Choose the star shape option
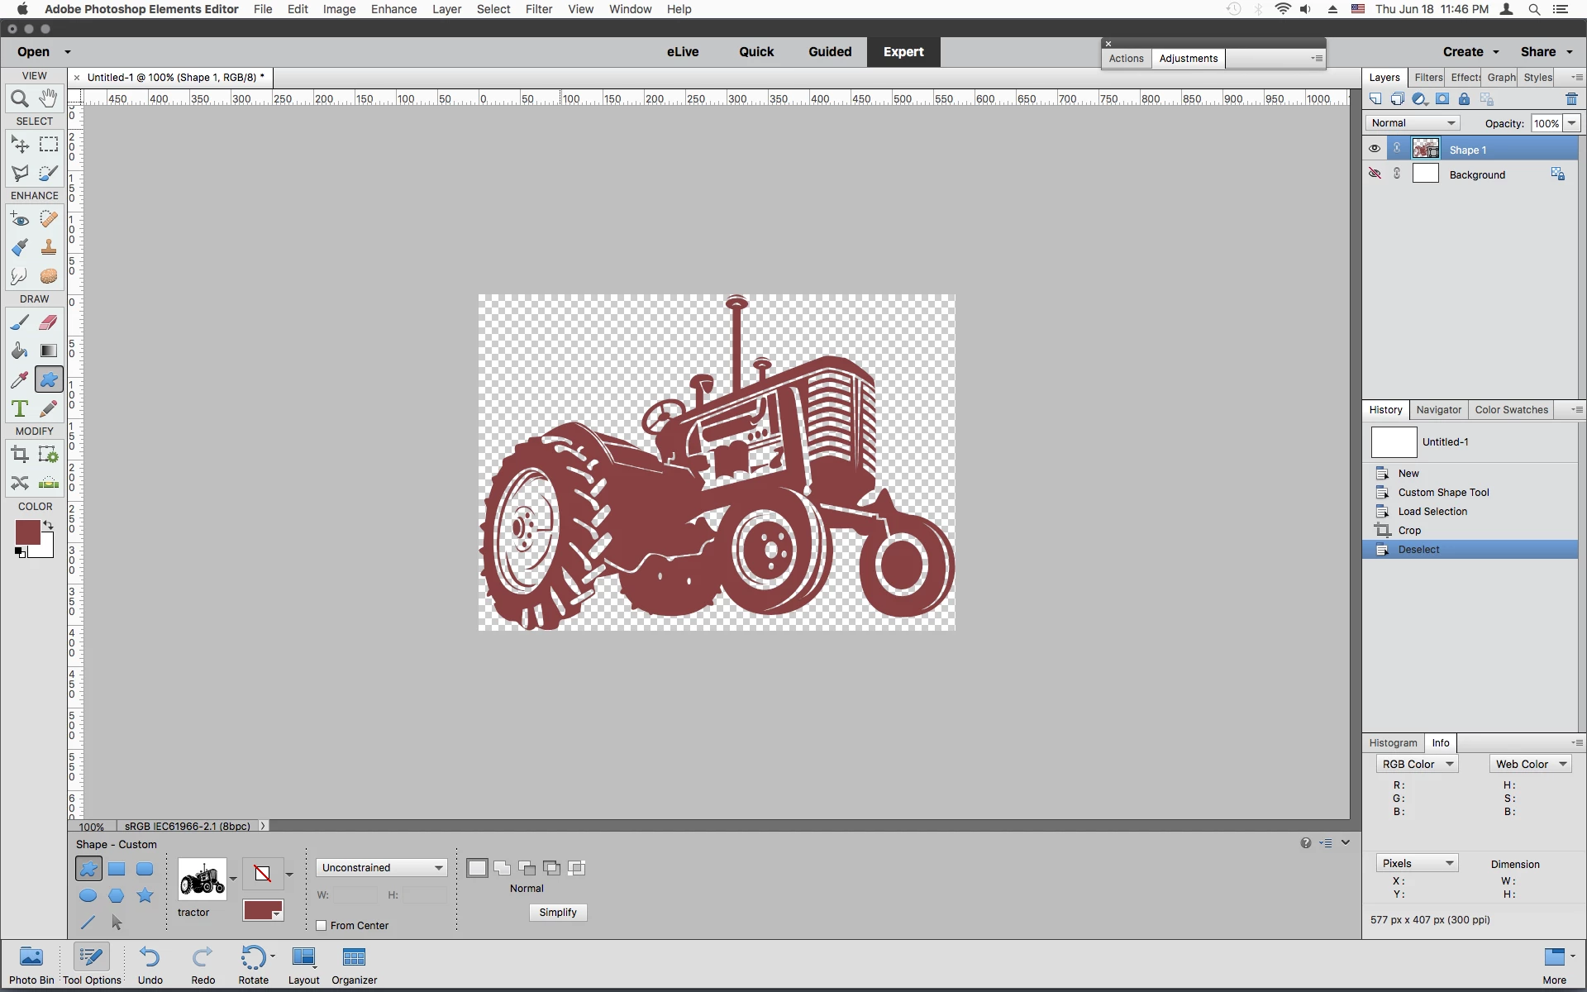 tap(145, 895)
